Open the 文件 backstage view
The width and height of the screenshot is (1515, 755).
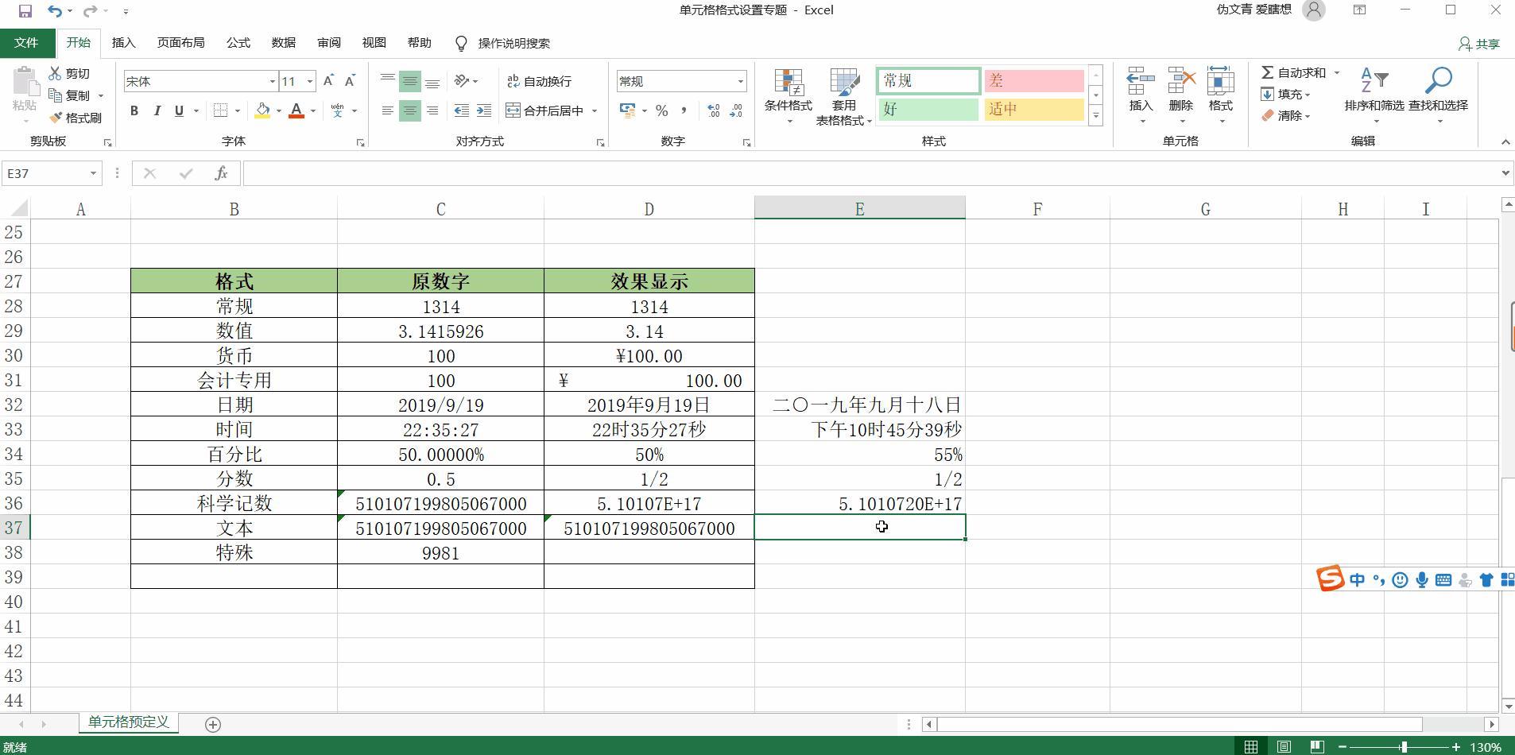[x=26, y=43]
